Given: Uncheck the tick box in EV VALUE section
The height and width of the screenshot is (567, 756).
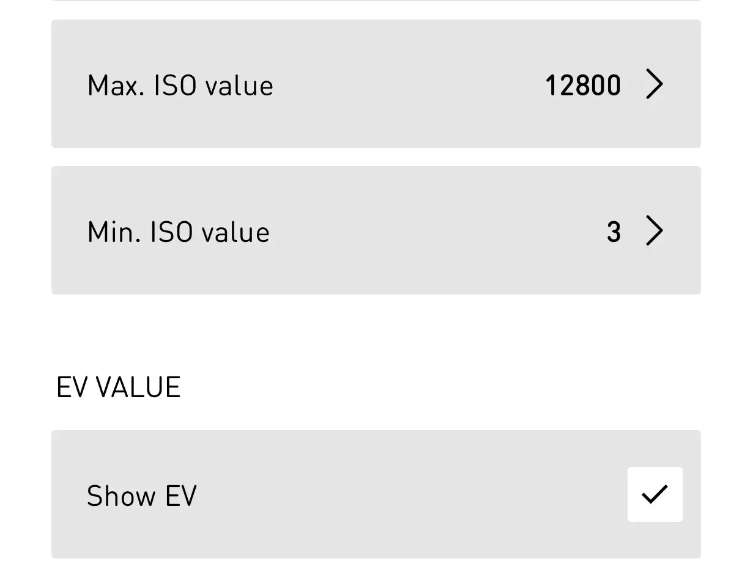Looking at the screenshot, I should (x=654, y=494).
